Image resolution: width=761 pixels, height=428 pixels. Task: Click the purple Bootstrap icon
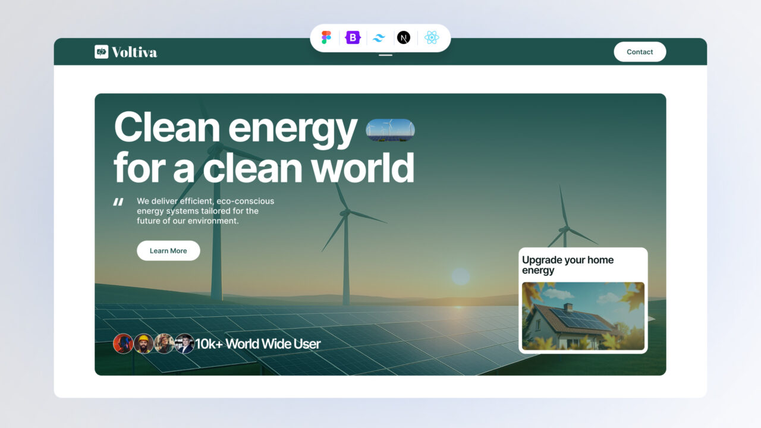[353, 37]
